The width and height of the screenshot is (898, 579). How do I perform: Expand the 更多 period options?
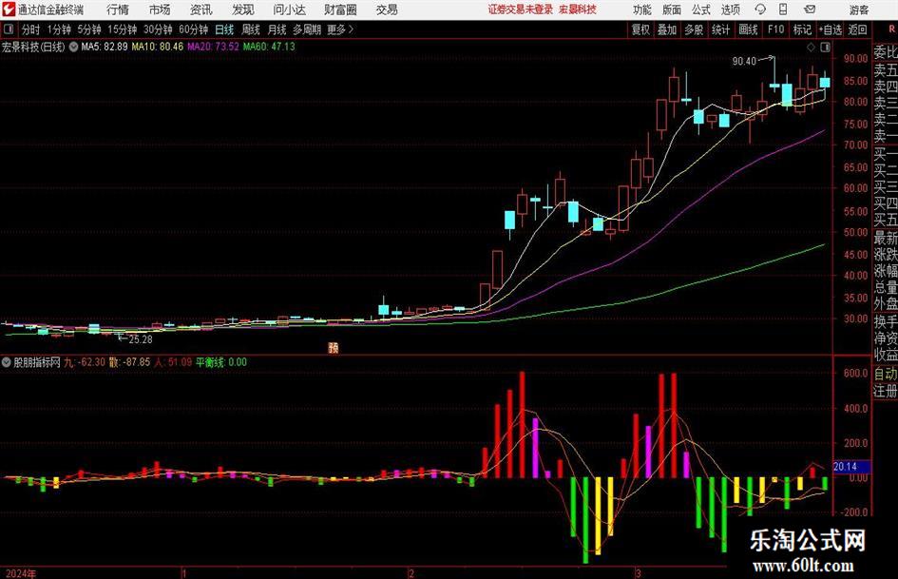(x=340, y=29)
